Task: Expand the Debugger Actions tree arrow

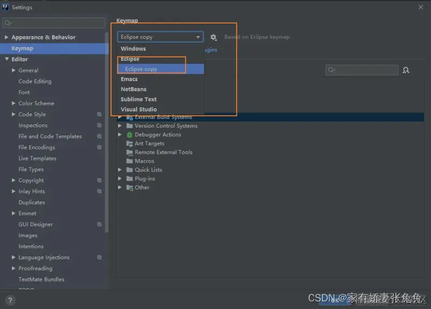Action: pyautogui.click(x=120, y=135)
